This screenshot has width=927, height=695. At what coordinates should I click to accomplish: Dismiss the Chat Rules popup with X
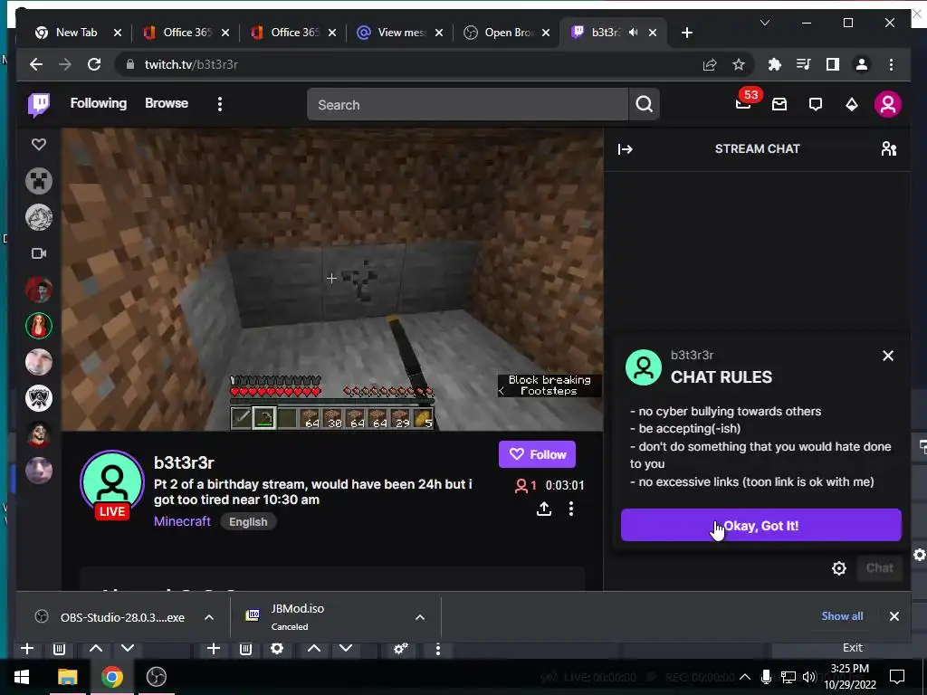[x=888, y=356]
